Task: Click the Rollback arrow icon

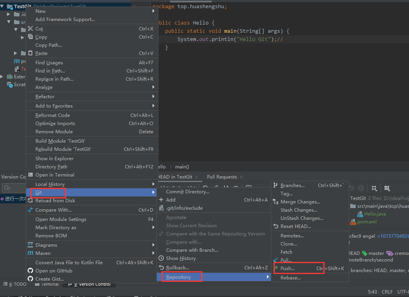Action: click(x=161, y=267)
